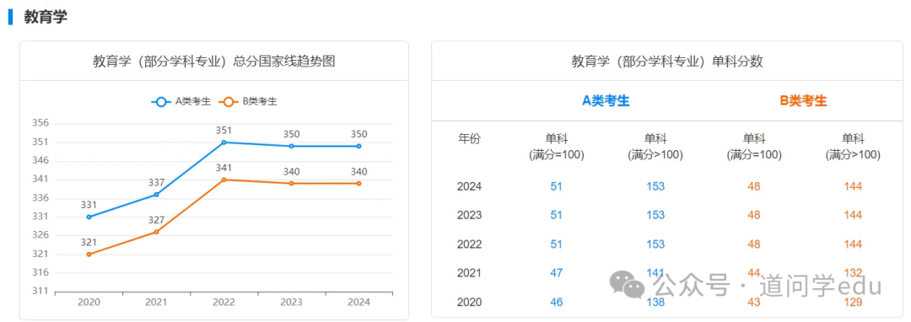911x322 pixels.
Task: Click the blue line's 2024 data point
Action: click(358, 146)
